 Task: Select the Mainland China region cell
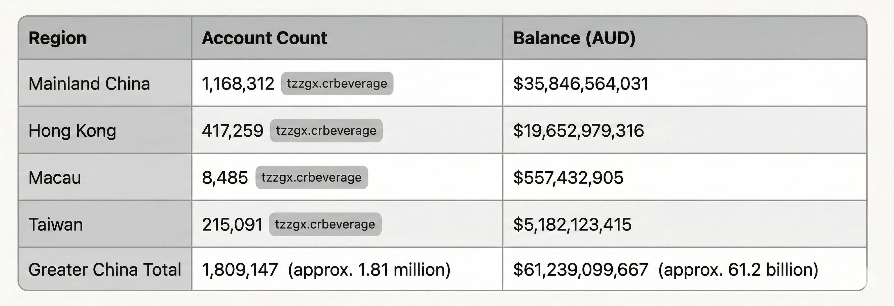pos(89,84)
